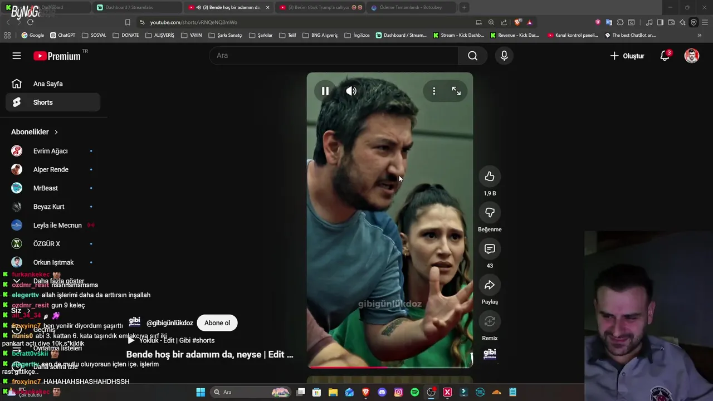Open the YouTube hamburger guide menu
The image size is (713, 401).
click(x=17, y=56)
